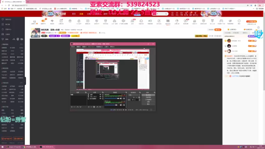Click the waveform icon in Douyu toolbar

52,21
